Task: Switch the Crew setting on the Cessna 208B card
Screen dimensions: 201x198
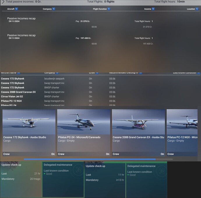Action: pyautogui.click(x=138, y=154)
